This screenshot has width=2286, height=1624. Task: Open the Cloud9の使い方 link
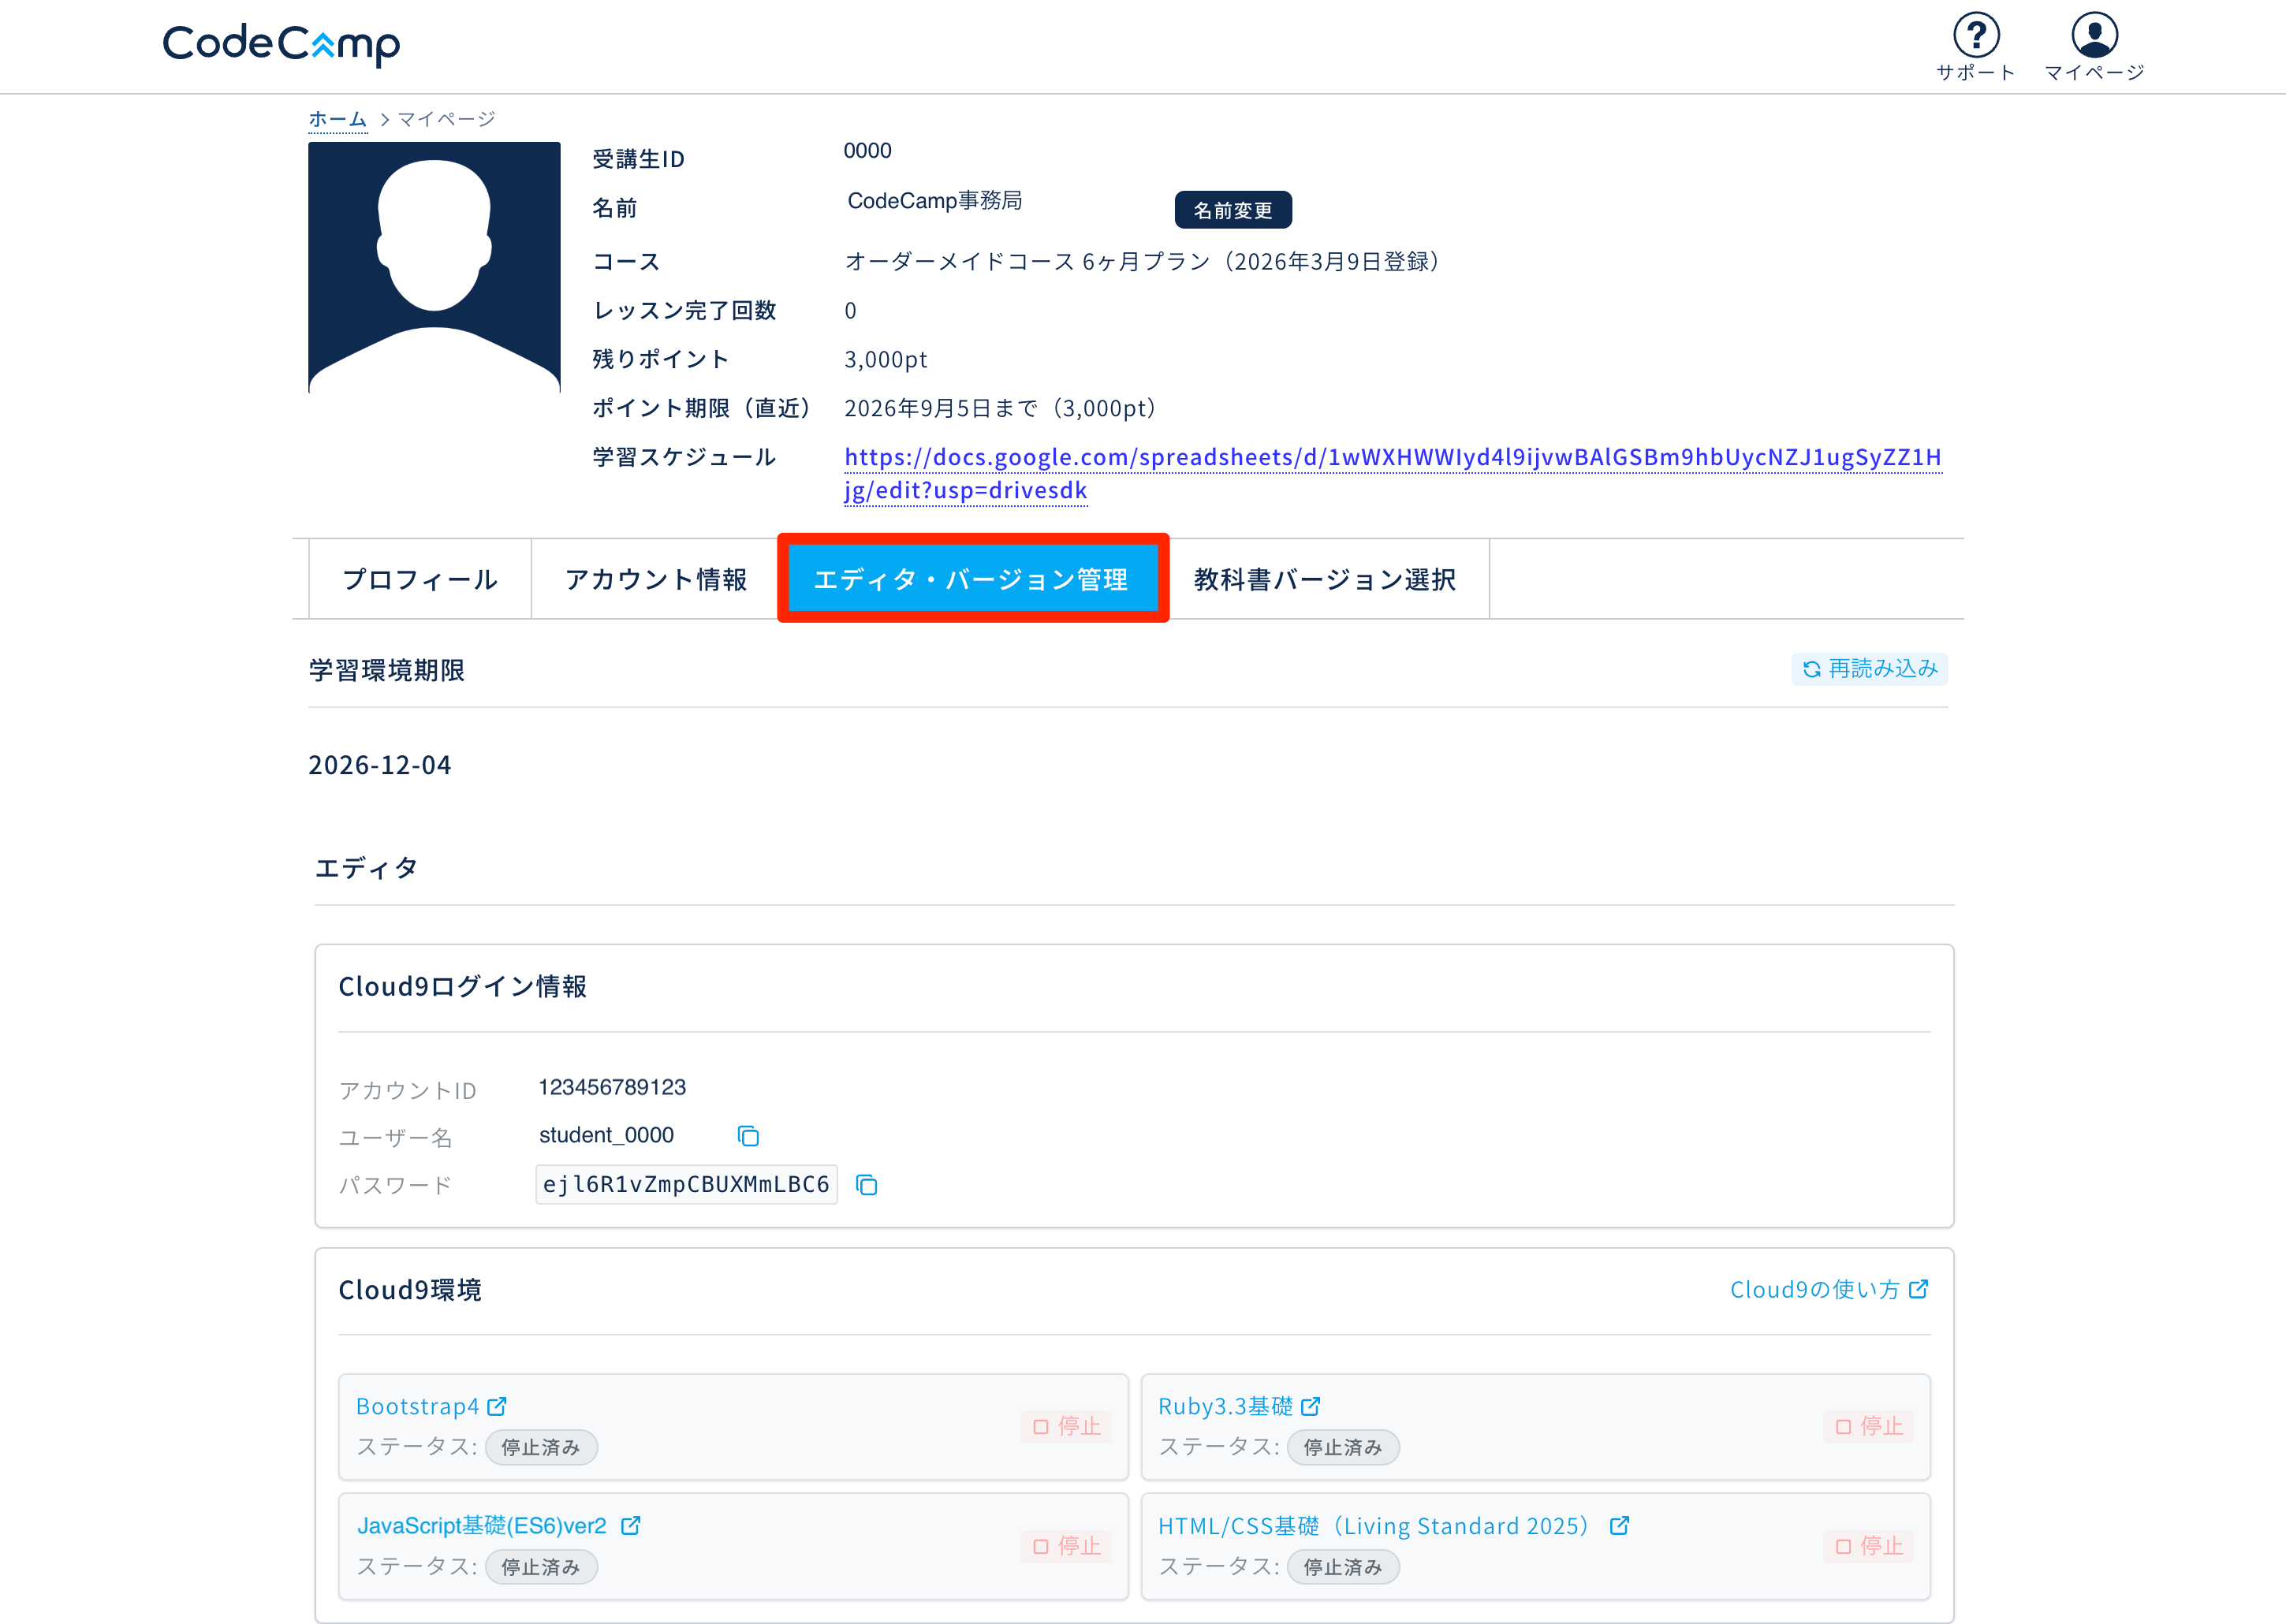1814,1289
